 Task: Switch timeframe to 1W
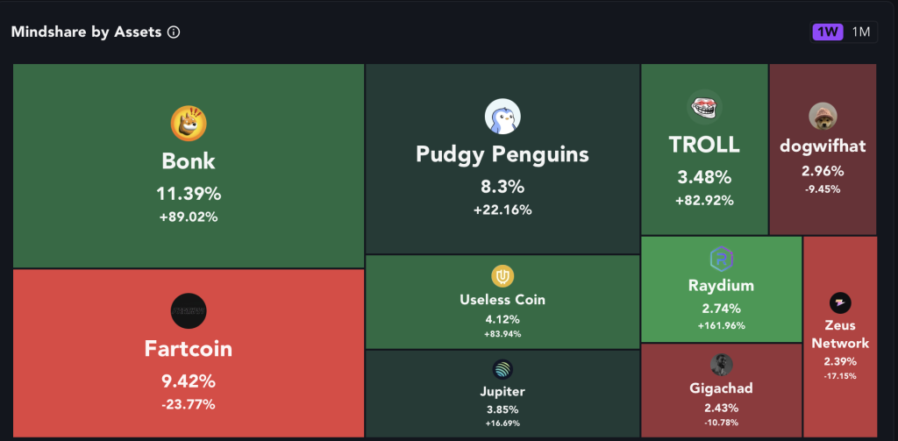tap(827, 32)
